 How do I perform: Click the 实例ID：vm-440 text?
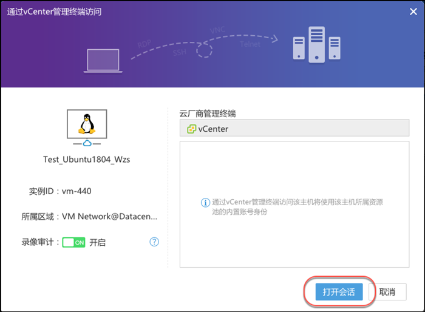pyautogui.click(x=60, y=191)
